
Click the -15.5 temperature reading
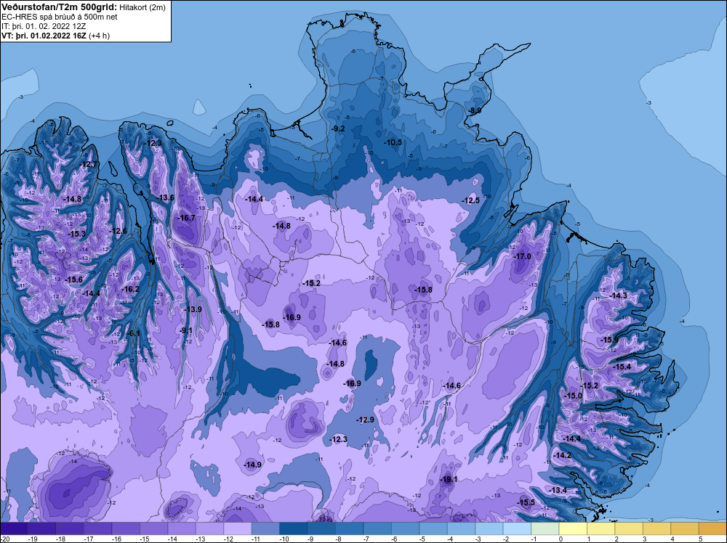pos(526,503)
